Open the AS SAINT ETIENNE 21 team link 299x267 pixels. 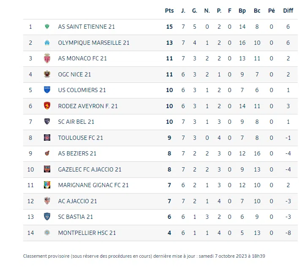pyautogui.click(x=86, y=27)
